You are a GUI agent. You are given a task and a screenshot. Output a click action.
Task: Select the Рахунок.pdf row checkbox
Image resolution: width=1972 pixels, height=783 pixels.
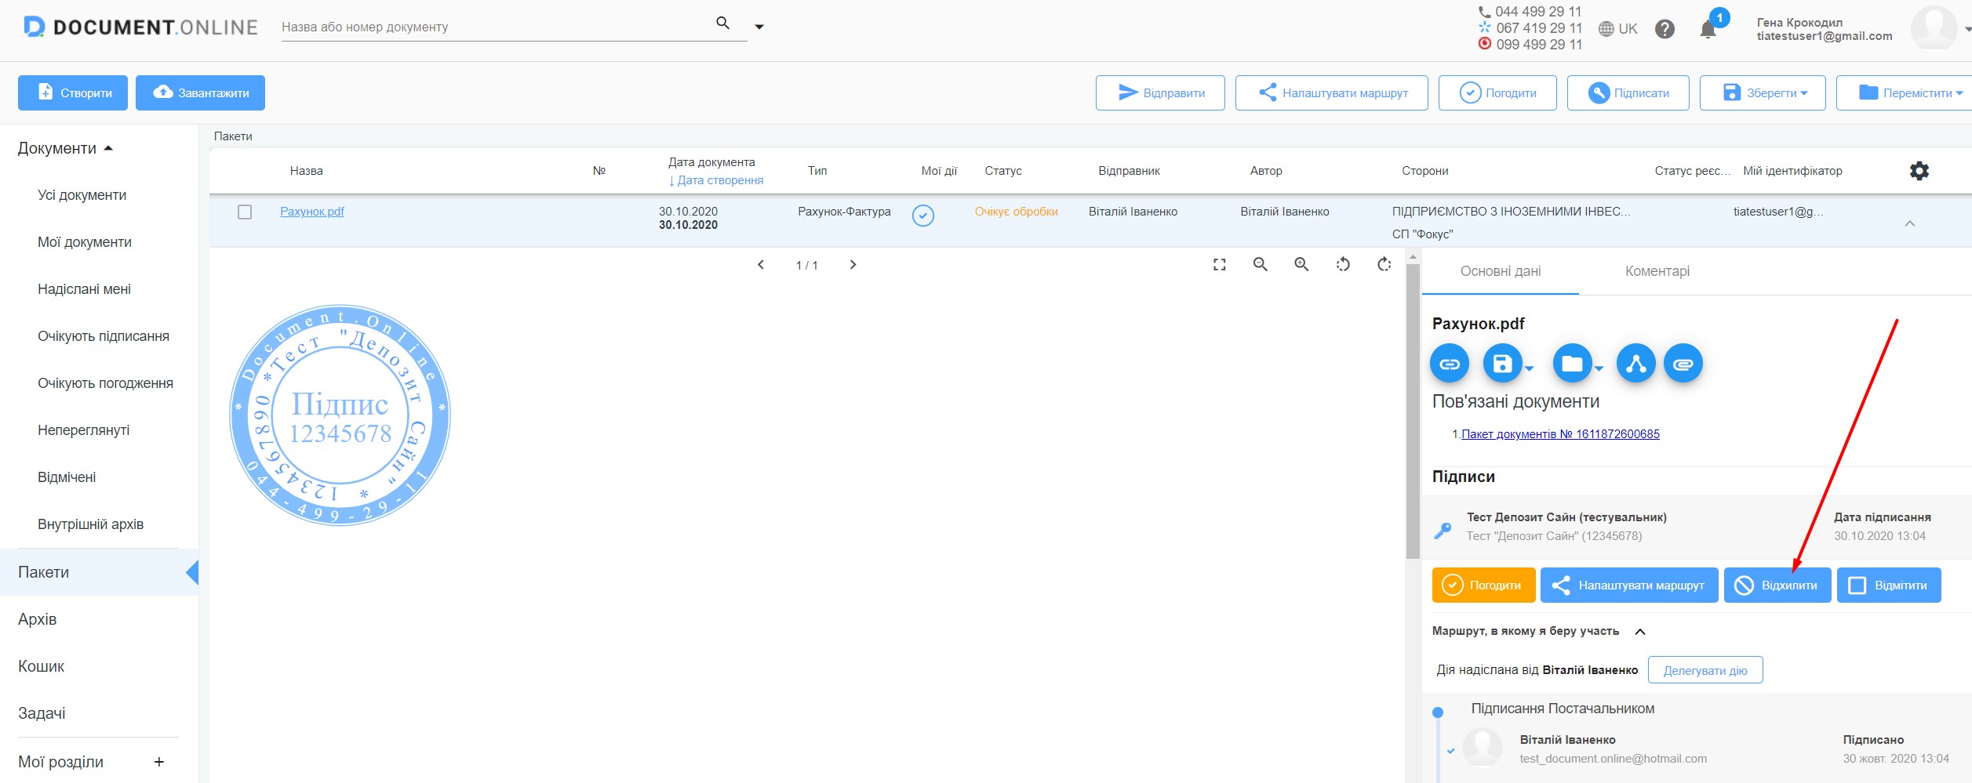coord(245,212)
